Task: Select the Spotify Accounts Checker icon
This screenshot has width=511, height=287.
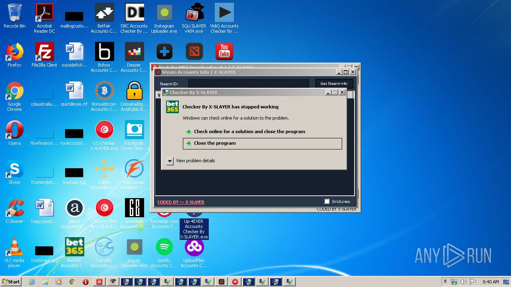Action: tap(164, 253)
